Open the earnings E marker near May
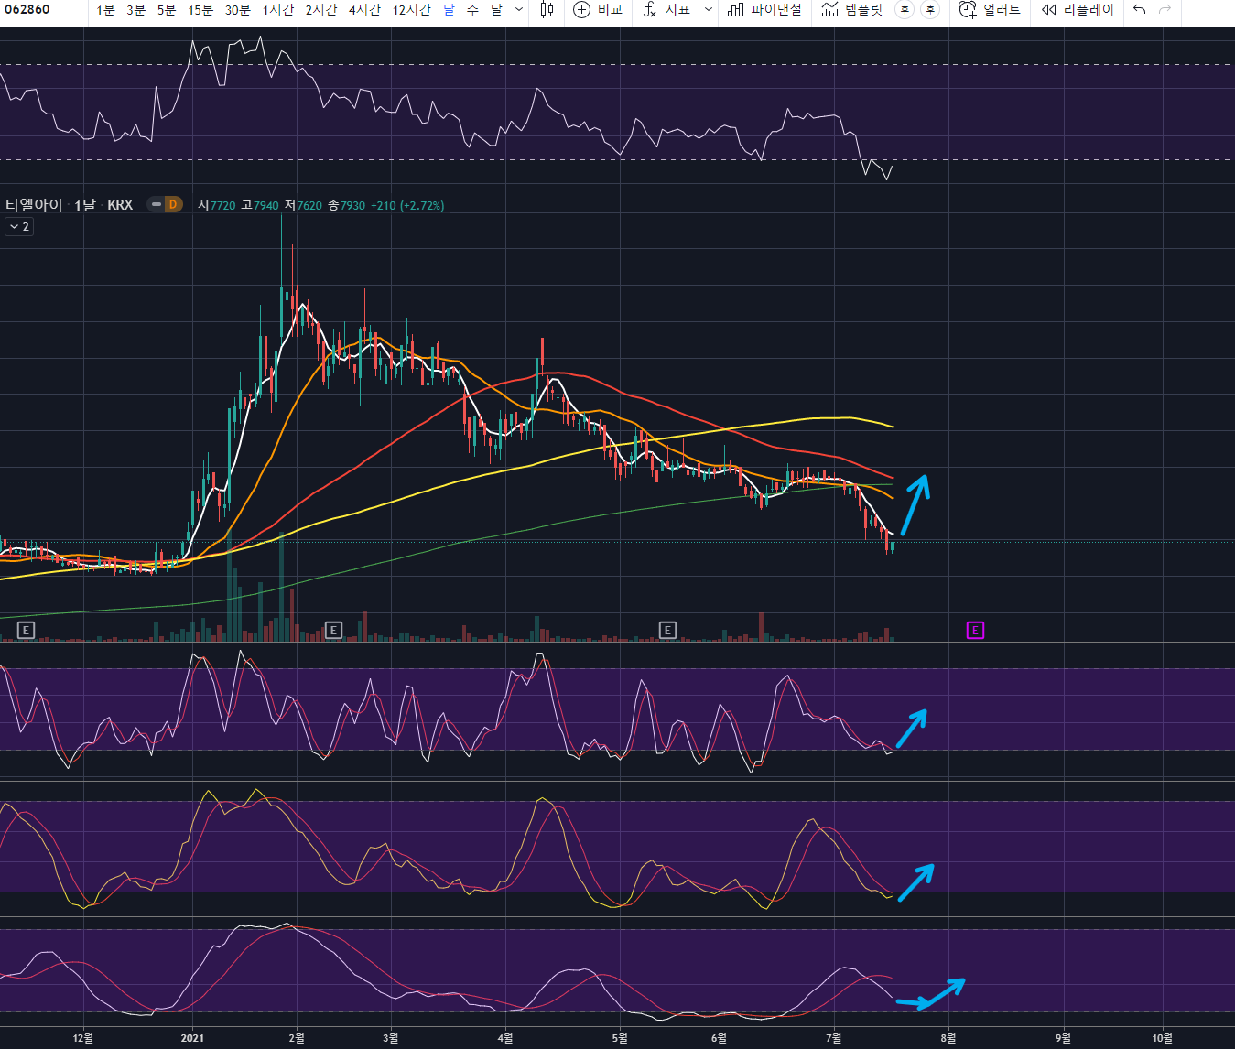The image size is (1235, 1049). (x=667, y=630)
